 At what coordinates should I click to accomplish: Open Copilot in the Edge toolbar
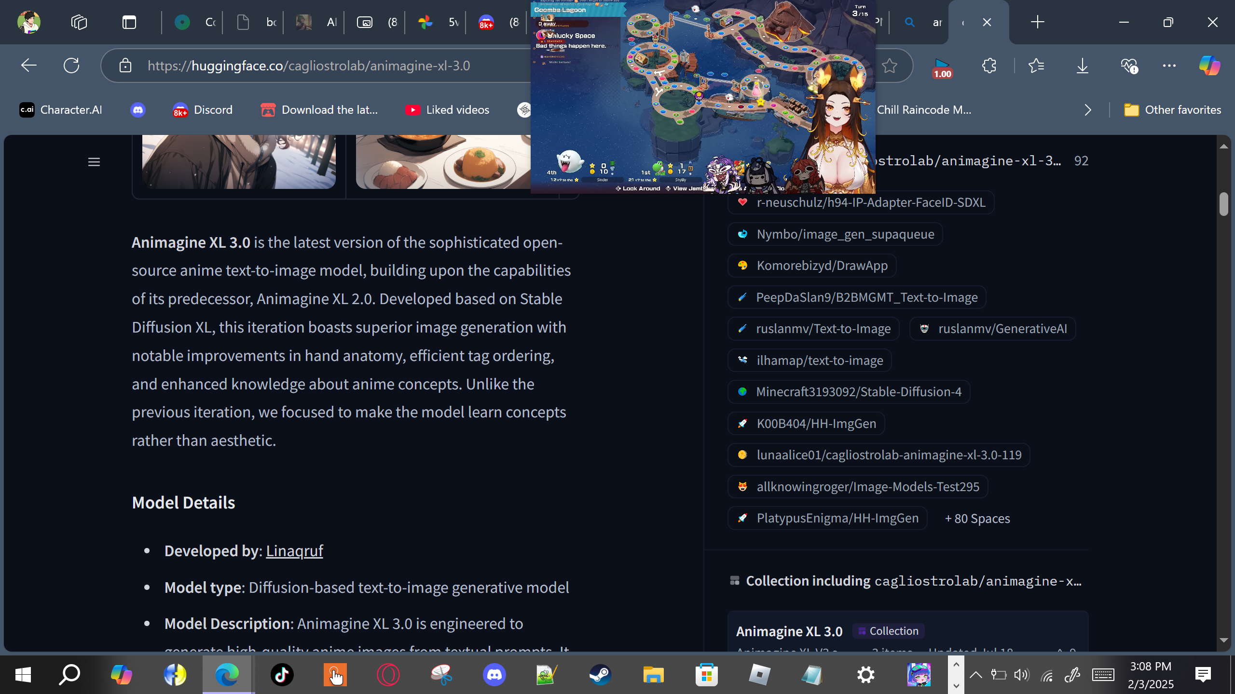pyautogui.click(x=1209, y=66)
